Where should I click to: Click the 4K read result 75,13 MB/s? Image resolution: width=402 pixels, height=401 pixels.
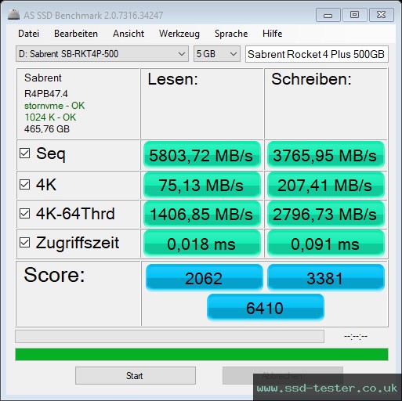click(202, 185)
